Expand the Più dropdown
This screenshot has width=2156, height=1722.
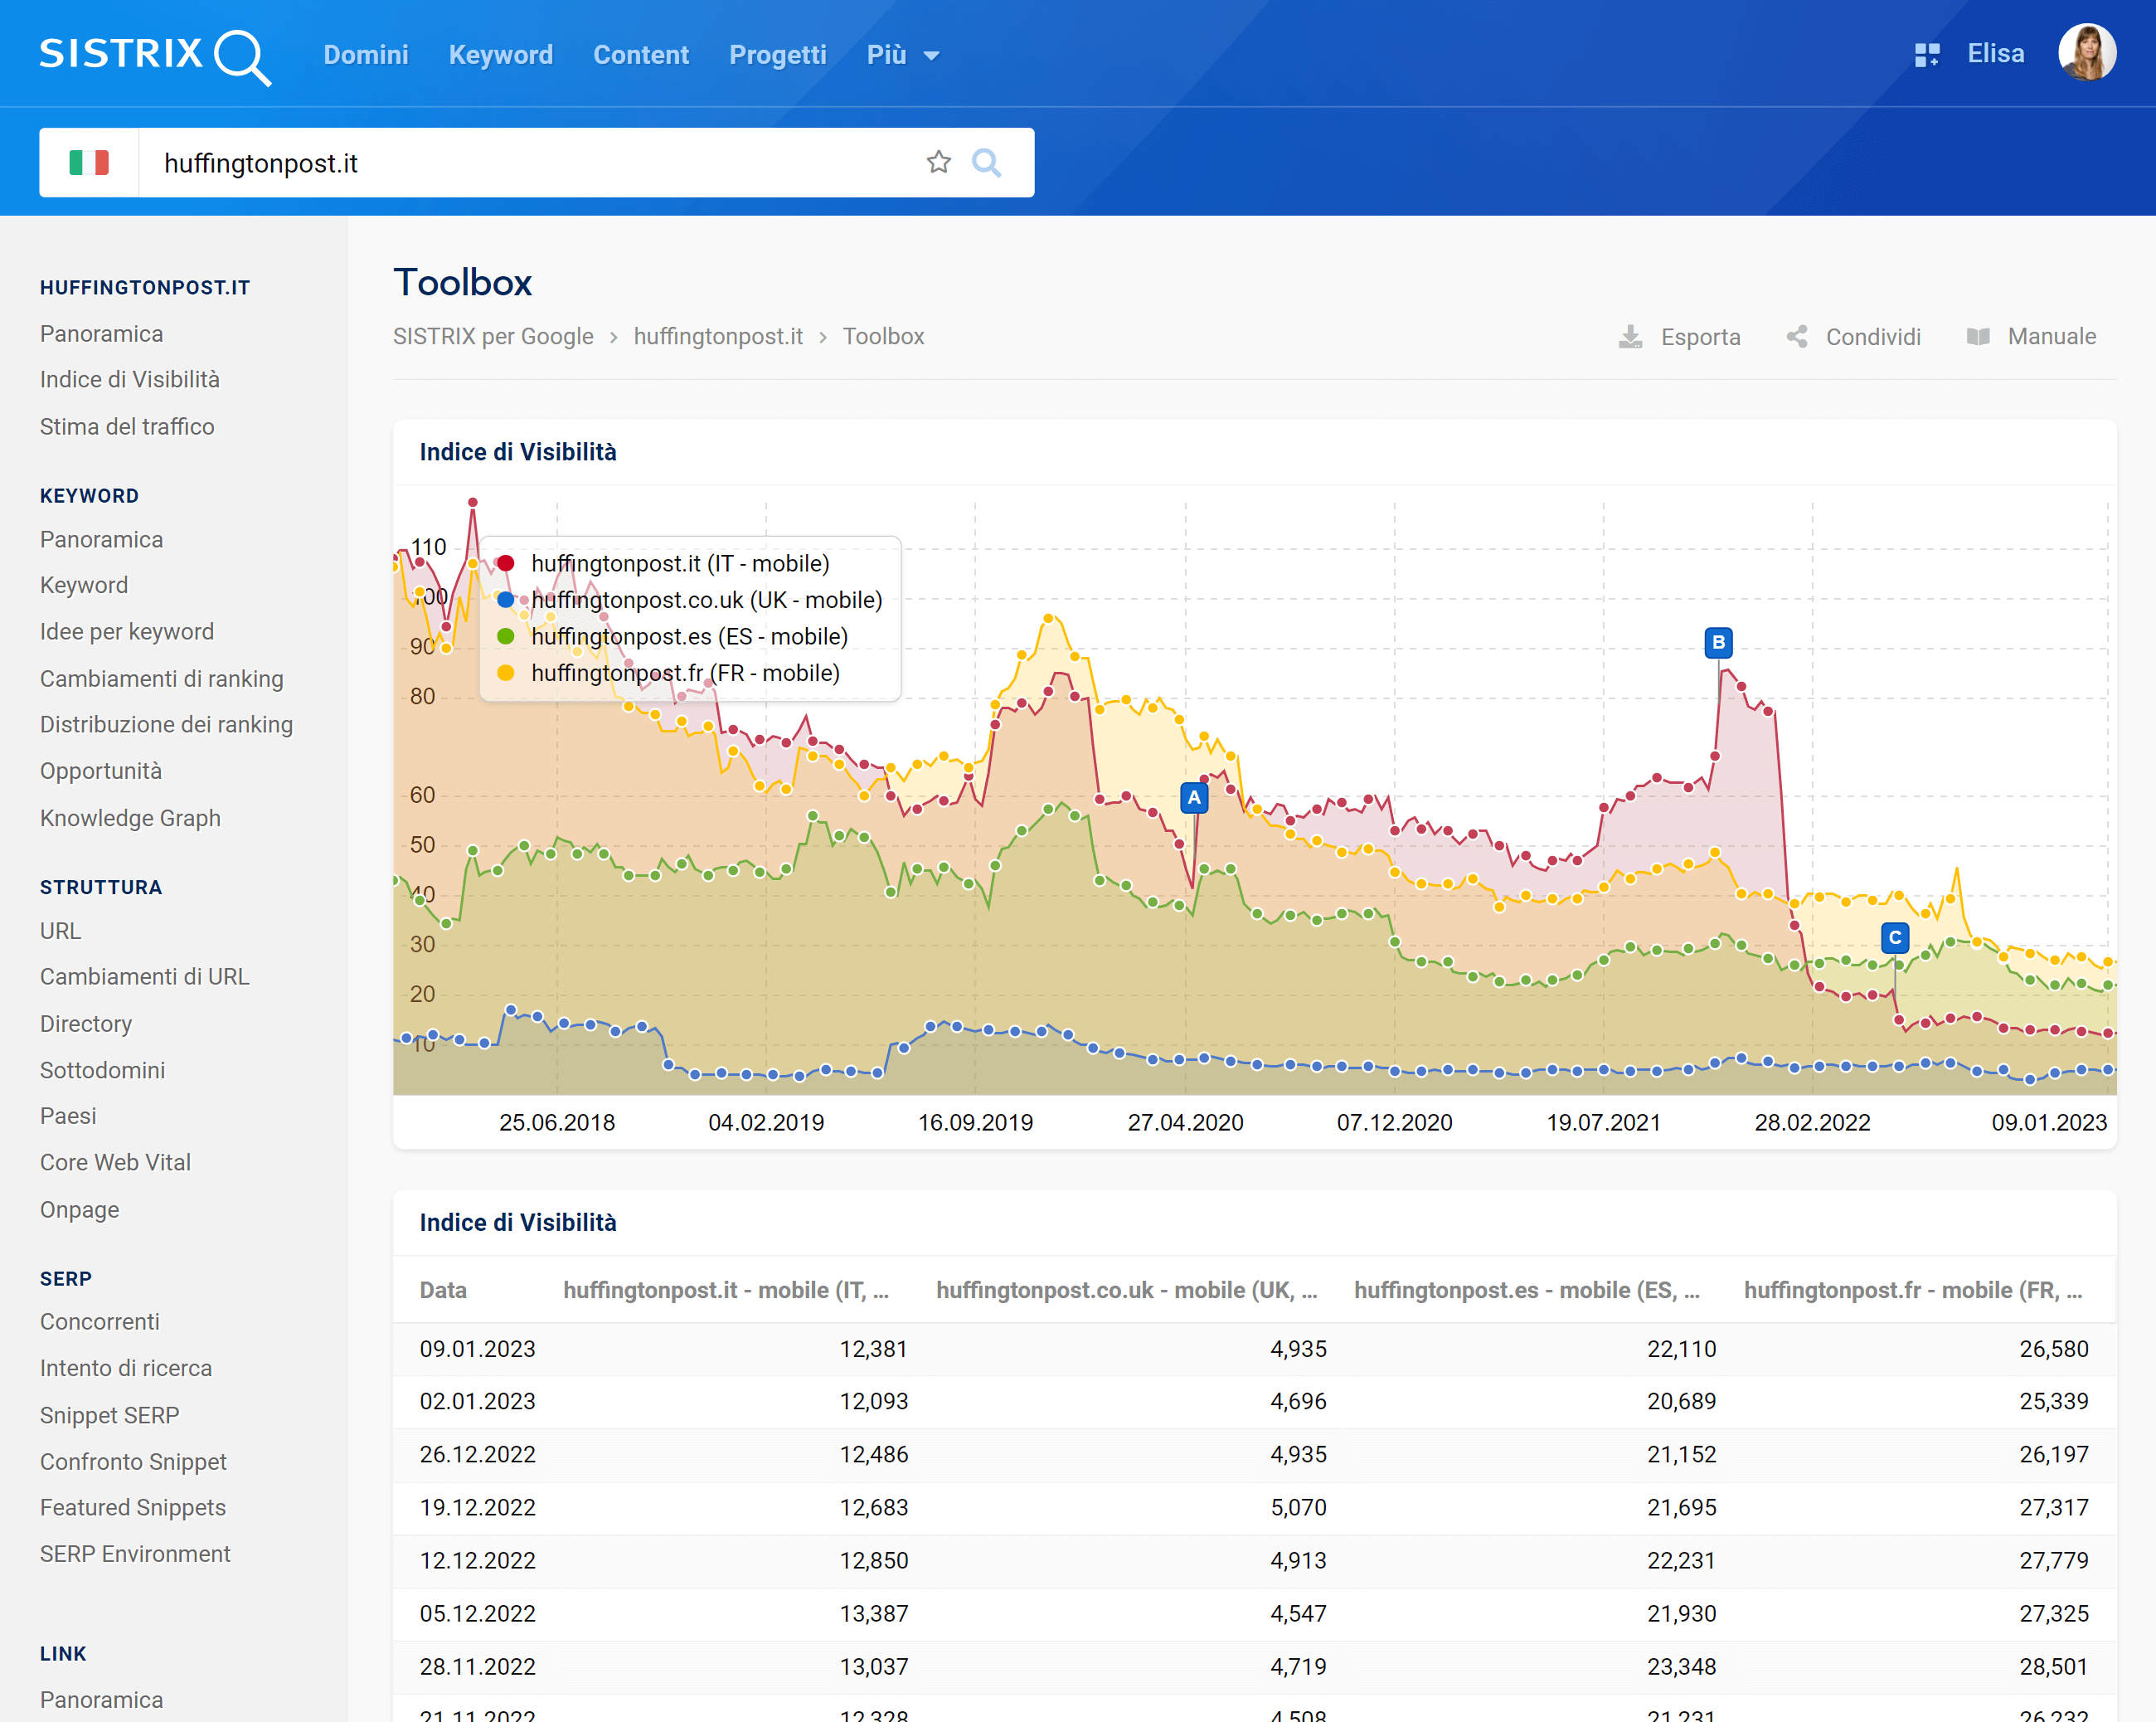[902, 55]
